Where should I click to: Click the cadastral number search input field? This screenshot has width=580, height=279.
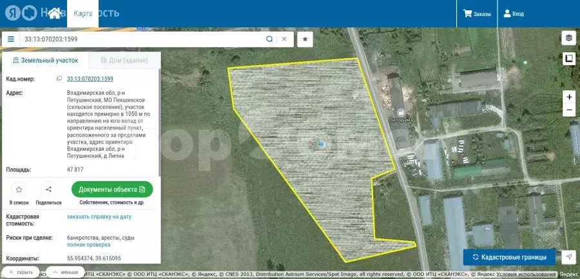(x=142, y=39)
